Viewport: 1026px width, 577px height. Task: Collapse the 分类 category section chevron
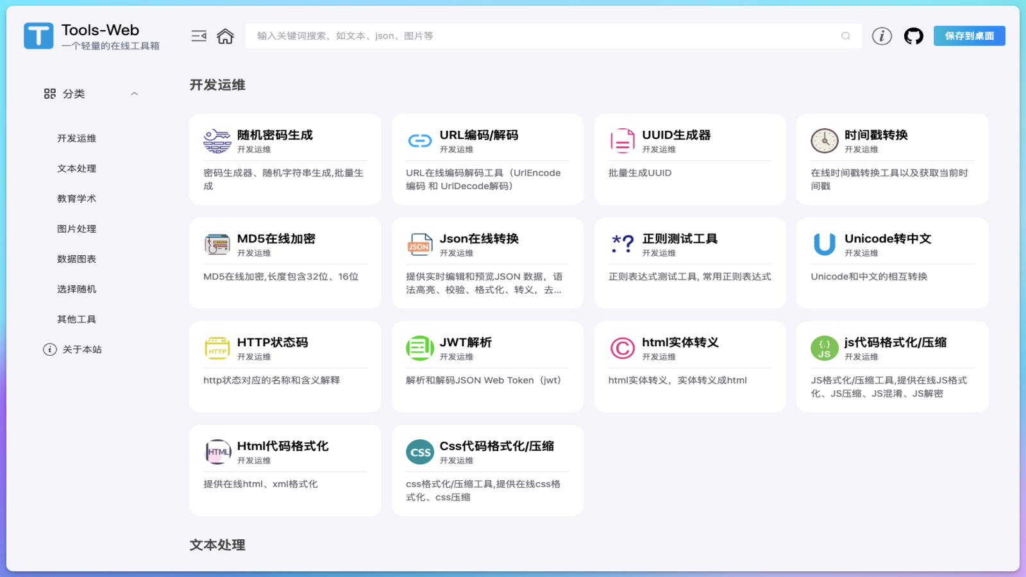tap(135, 93)
